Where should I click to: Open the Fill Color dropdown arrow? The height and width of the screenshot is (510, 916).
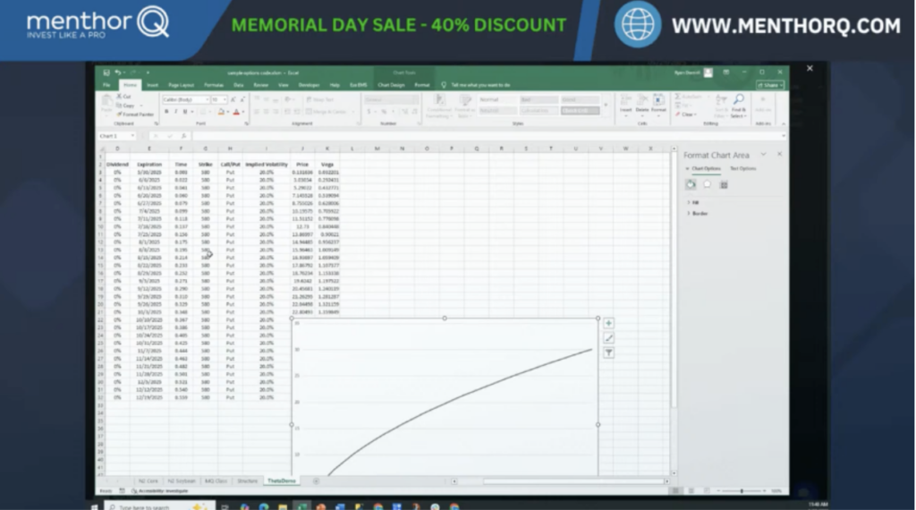pos(227,112)
